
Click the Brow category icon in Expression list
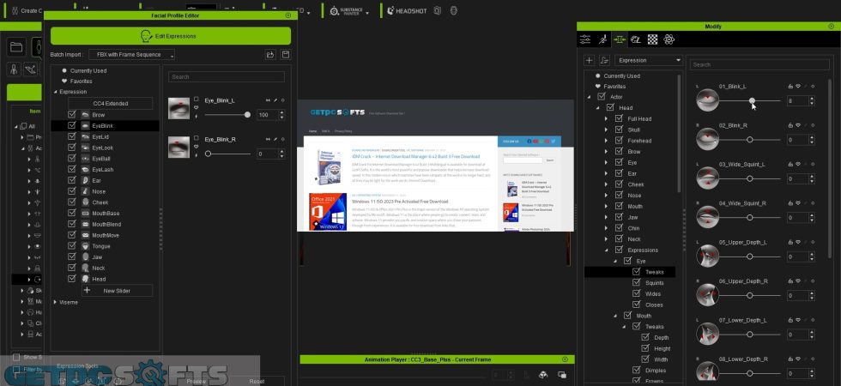(x=86, y=115)
